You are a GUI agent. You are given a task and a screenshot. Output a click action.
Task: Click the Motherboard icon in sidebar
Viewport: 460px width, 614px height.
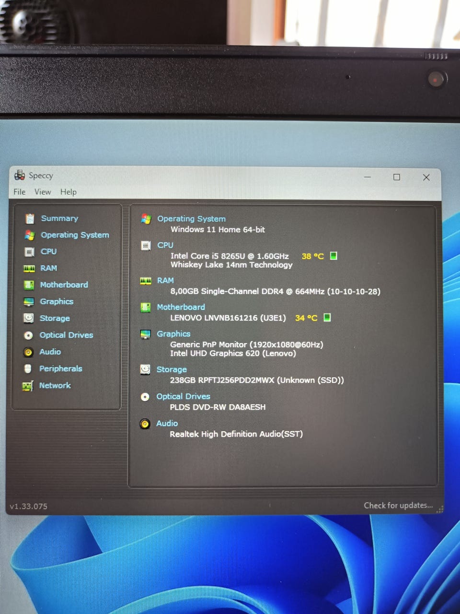tap(29, 285)
